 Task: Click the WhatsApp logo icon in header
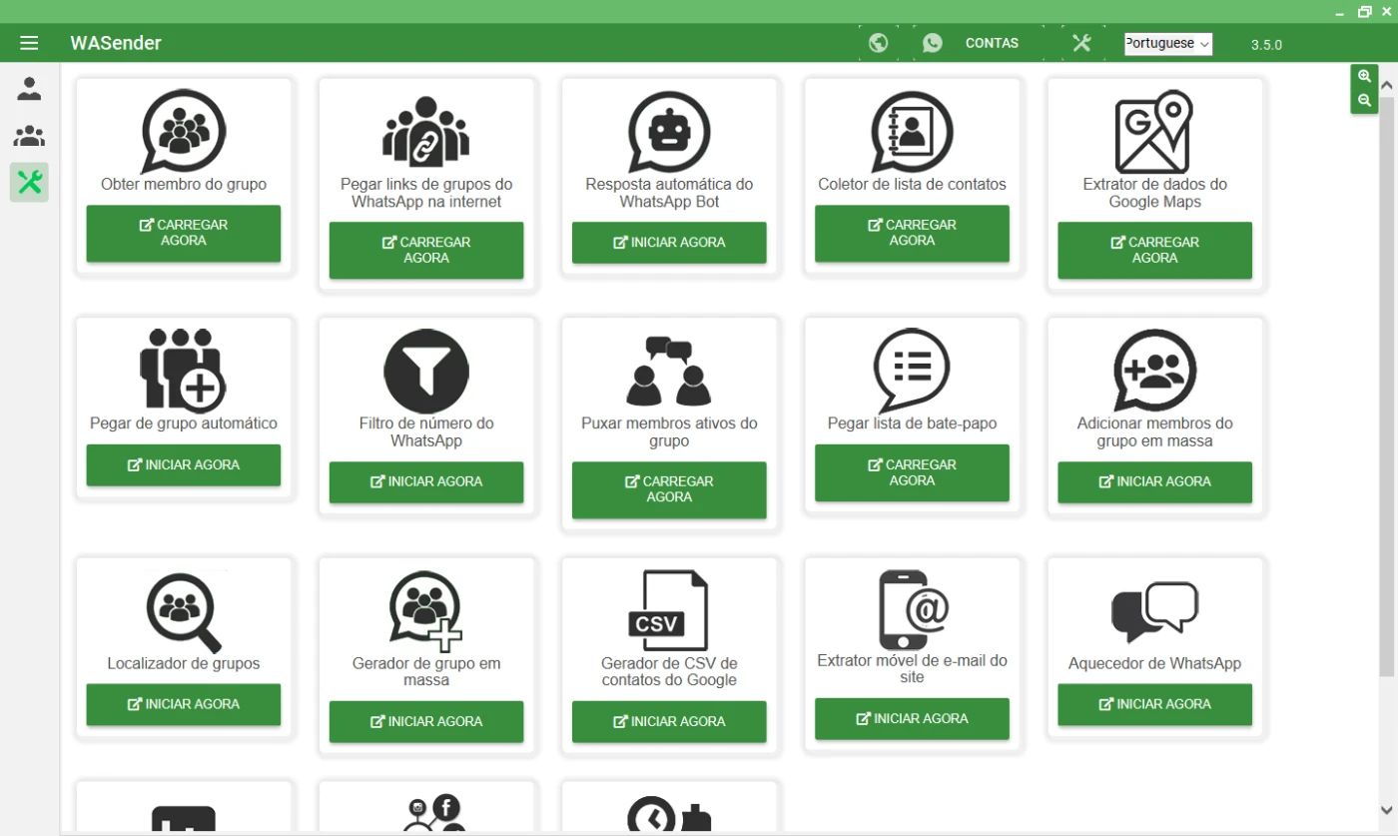933,43
